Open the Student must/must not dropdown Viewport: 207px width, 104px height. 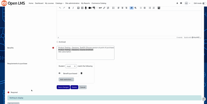pos(71,66)
